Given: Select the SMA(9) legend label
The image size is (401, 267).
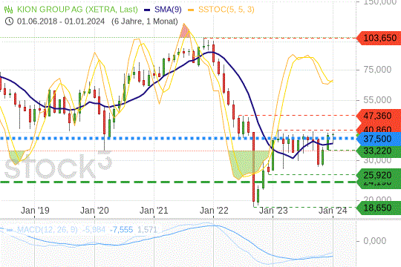Looking at the screenshot, I should [x=168, y=10].
